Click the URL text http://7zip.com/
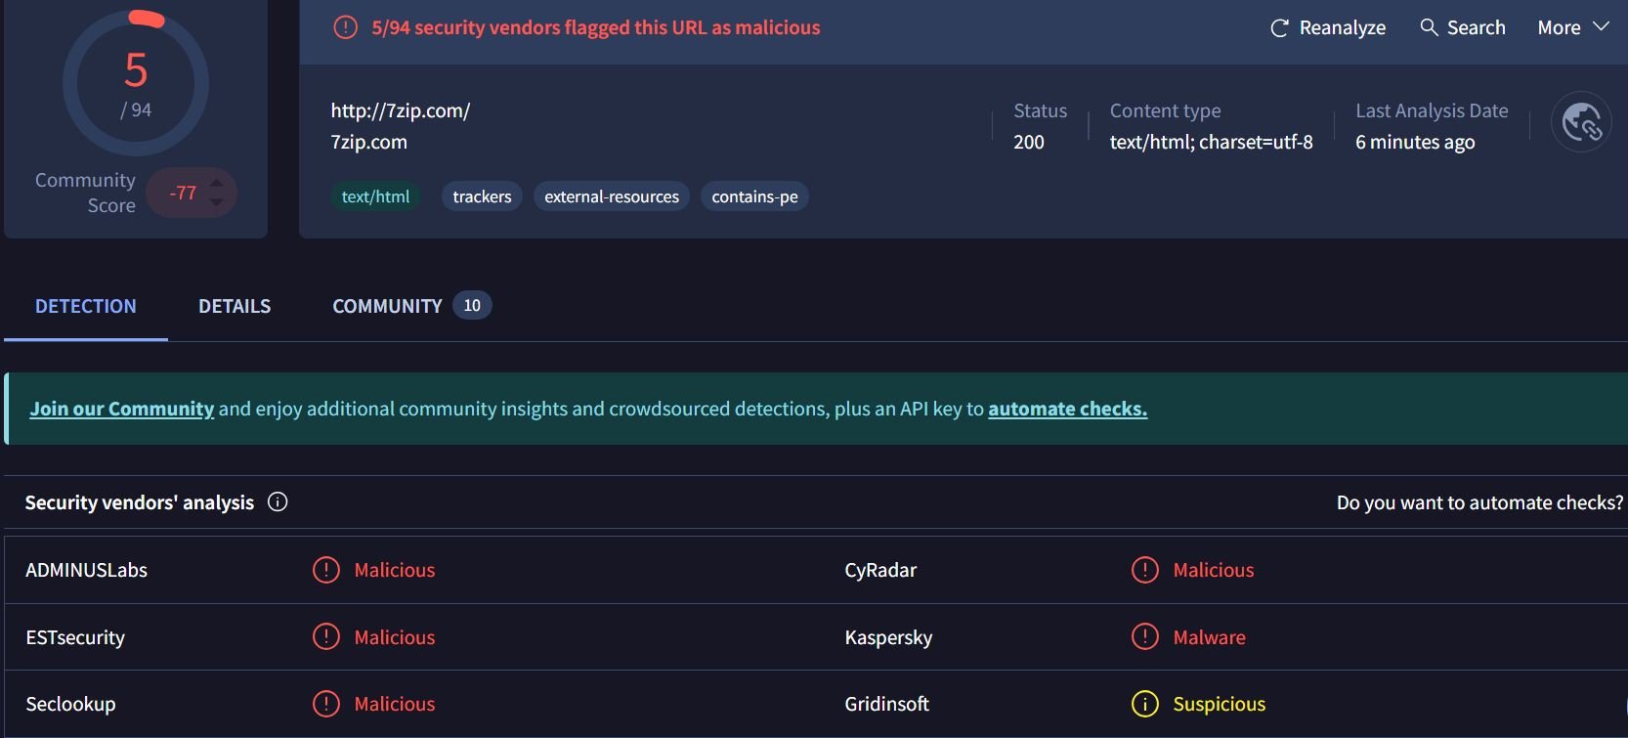Viewport: 1628px width, 738px height. [x=401, y=110]
